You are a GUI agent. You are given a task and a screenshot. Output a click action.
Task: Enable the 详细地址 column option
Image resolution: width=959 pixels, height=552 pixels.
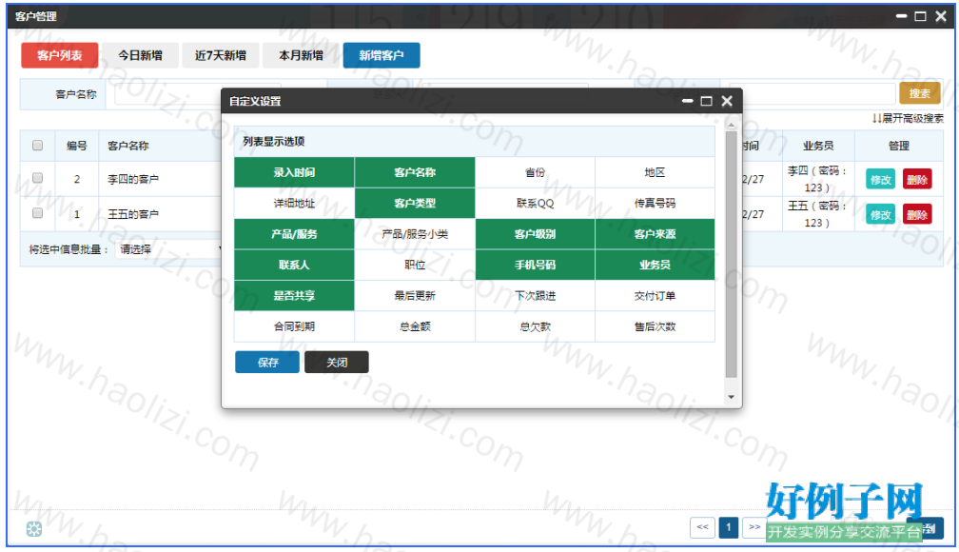[294, 203]
